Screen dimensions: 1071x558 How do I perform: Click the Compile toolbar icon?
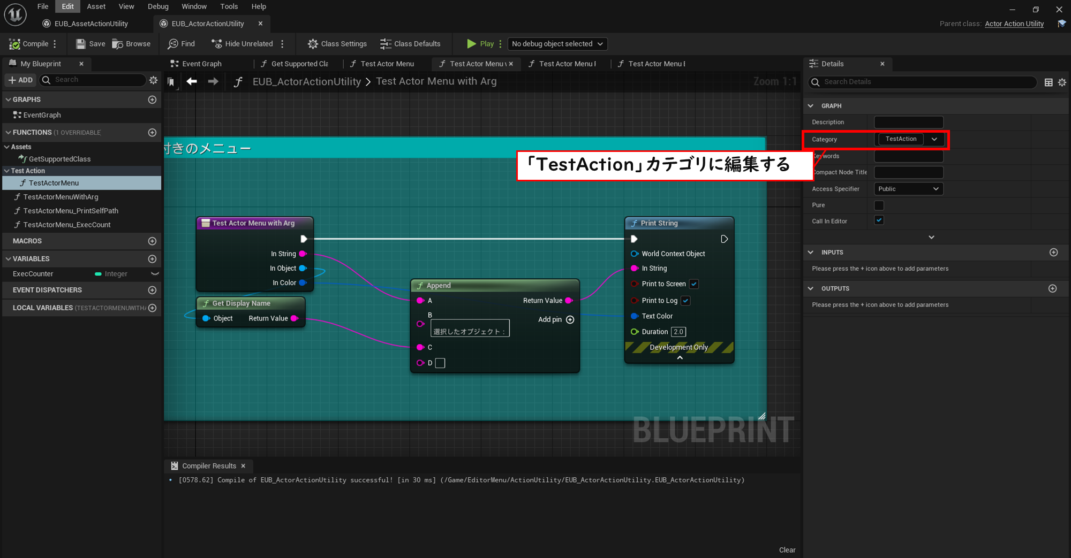pos(14,44)
